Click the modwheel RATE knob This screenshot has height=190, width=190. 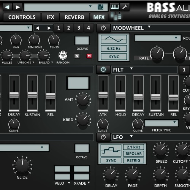[x=157, y=54]
